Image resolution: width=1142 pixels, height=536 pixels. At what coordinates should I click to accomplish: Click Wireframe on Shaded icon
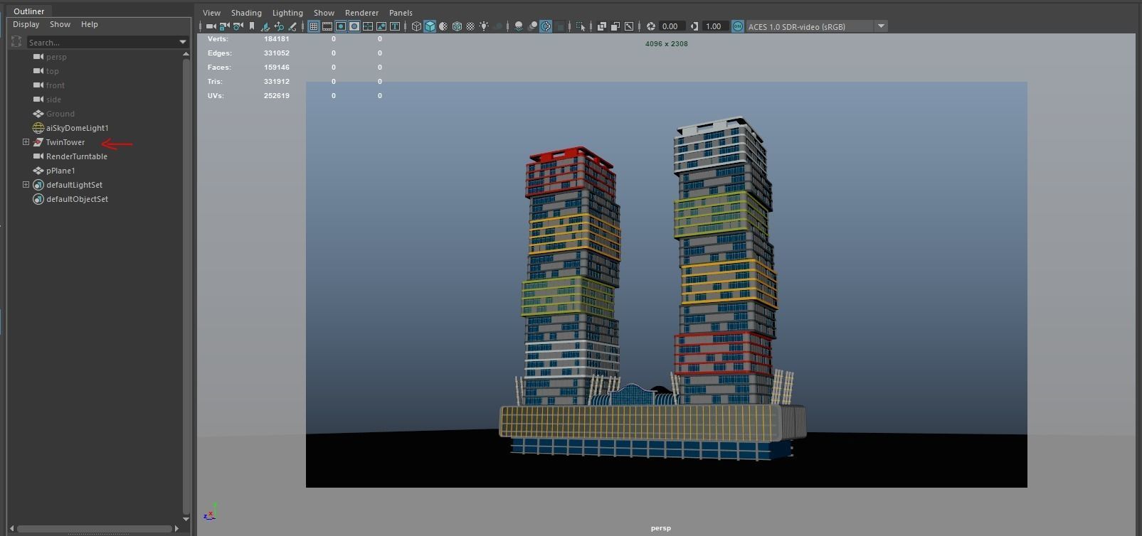coord(457,26)
